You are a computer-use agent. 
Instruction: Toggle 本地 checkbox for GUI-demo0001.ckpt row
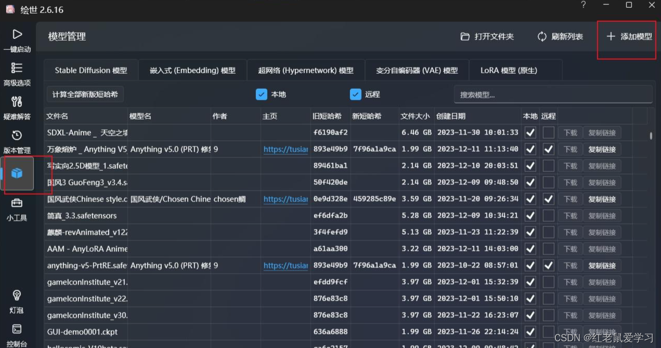coord(530,332)
